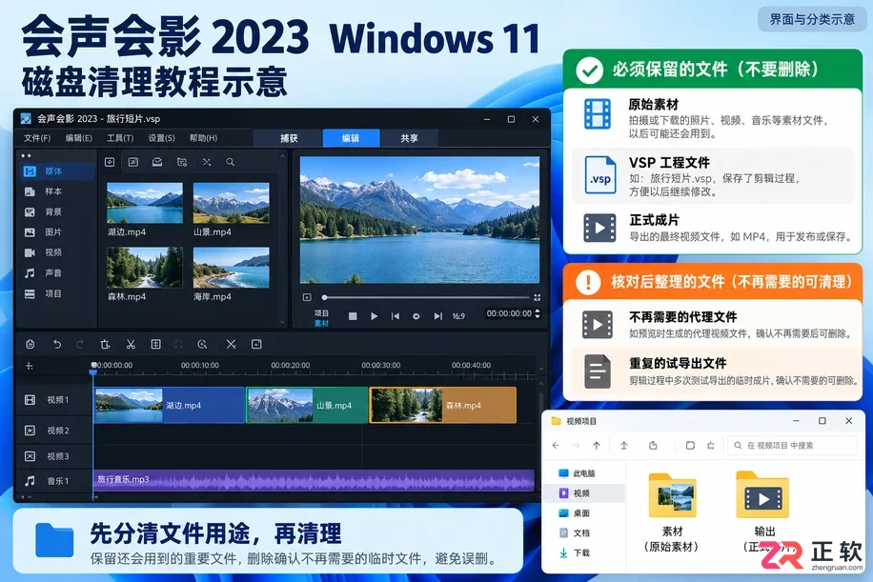Click the grid split-screen icon in timeline toolbar
Image resolution: width=873 pixels, height=582 pixels.
[x=156, y=345]
